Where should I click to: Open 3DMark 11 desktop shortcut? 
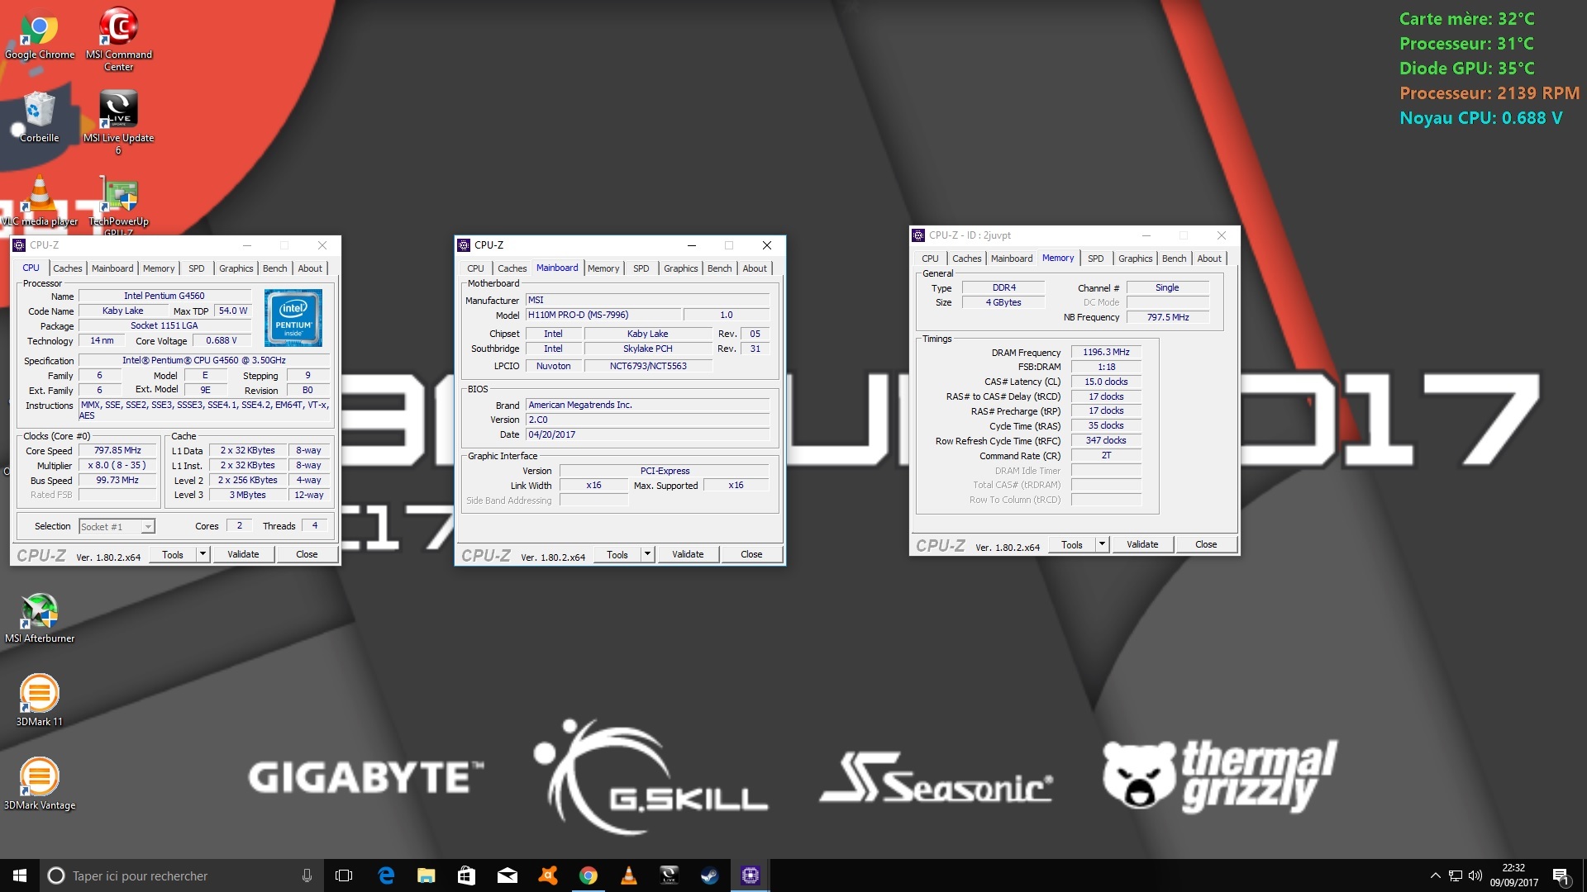coord(39,700)
